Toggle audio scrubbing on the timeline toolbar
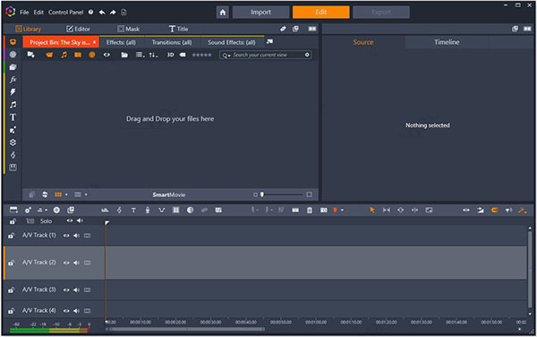The width and height of the screenshot is (537, 337). (508, 210)
